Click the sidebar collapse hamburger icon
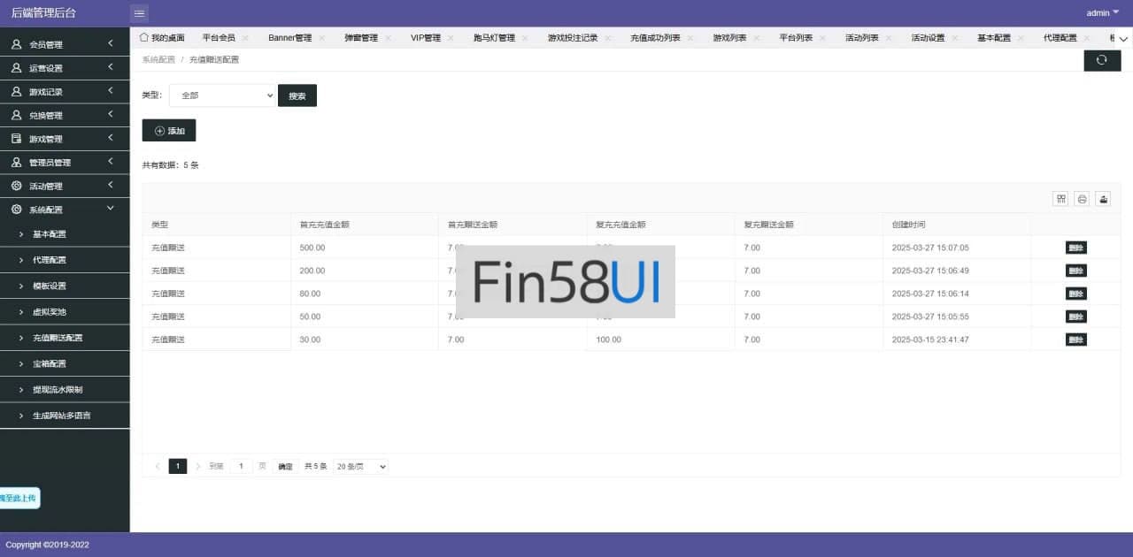 [139, 13]
